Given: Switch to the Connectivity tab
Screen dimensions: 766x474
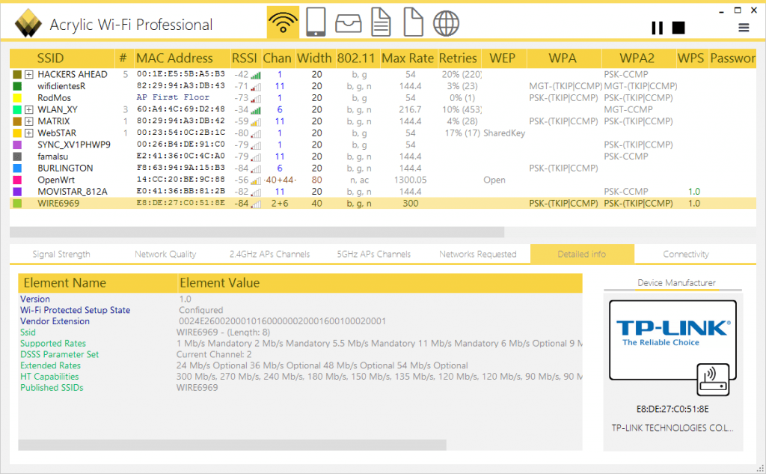Looking at the screenshot, I should tap(686, 255).
